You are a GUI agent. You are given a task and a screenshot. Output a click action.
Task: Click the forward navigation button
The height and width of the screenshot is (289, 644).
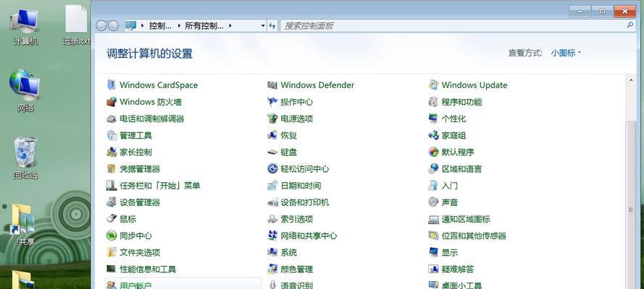tap(113, 26)
